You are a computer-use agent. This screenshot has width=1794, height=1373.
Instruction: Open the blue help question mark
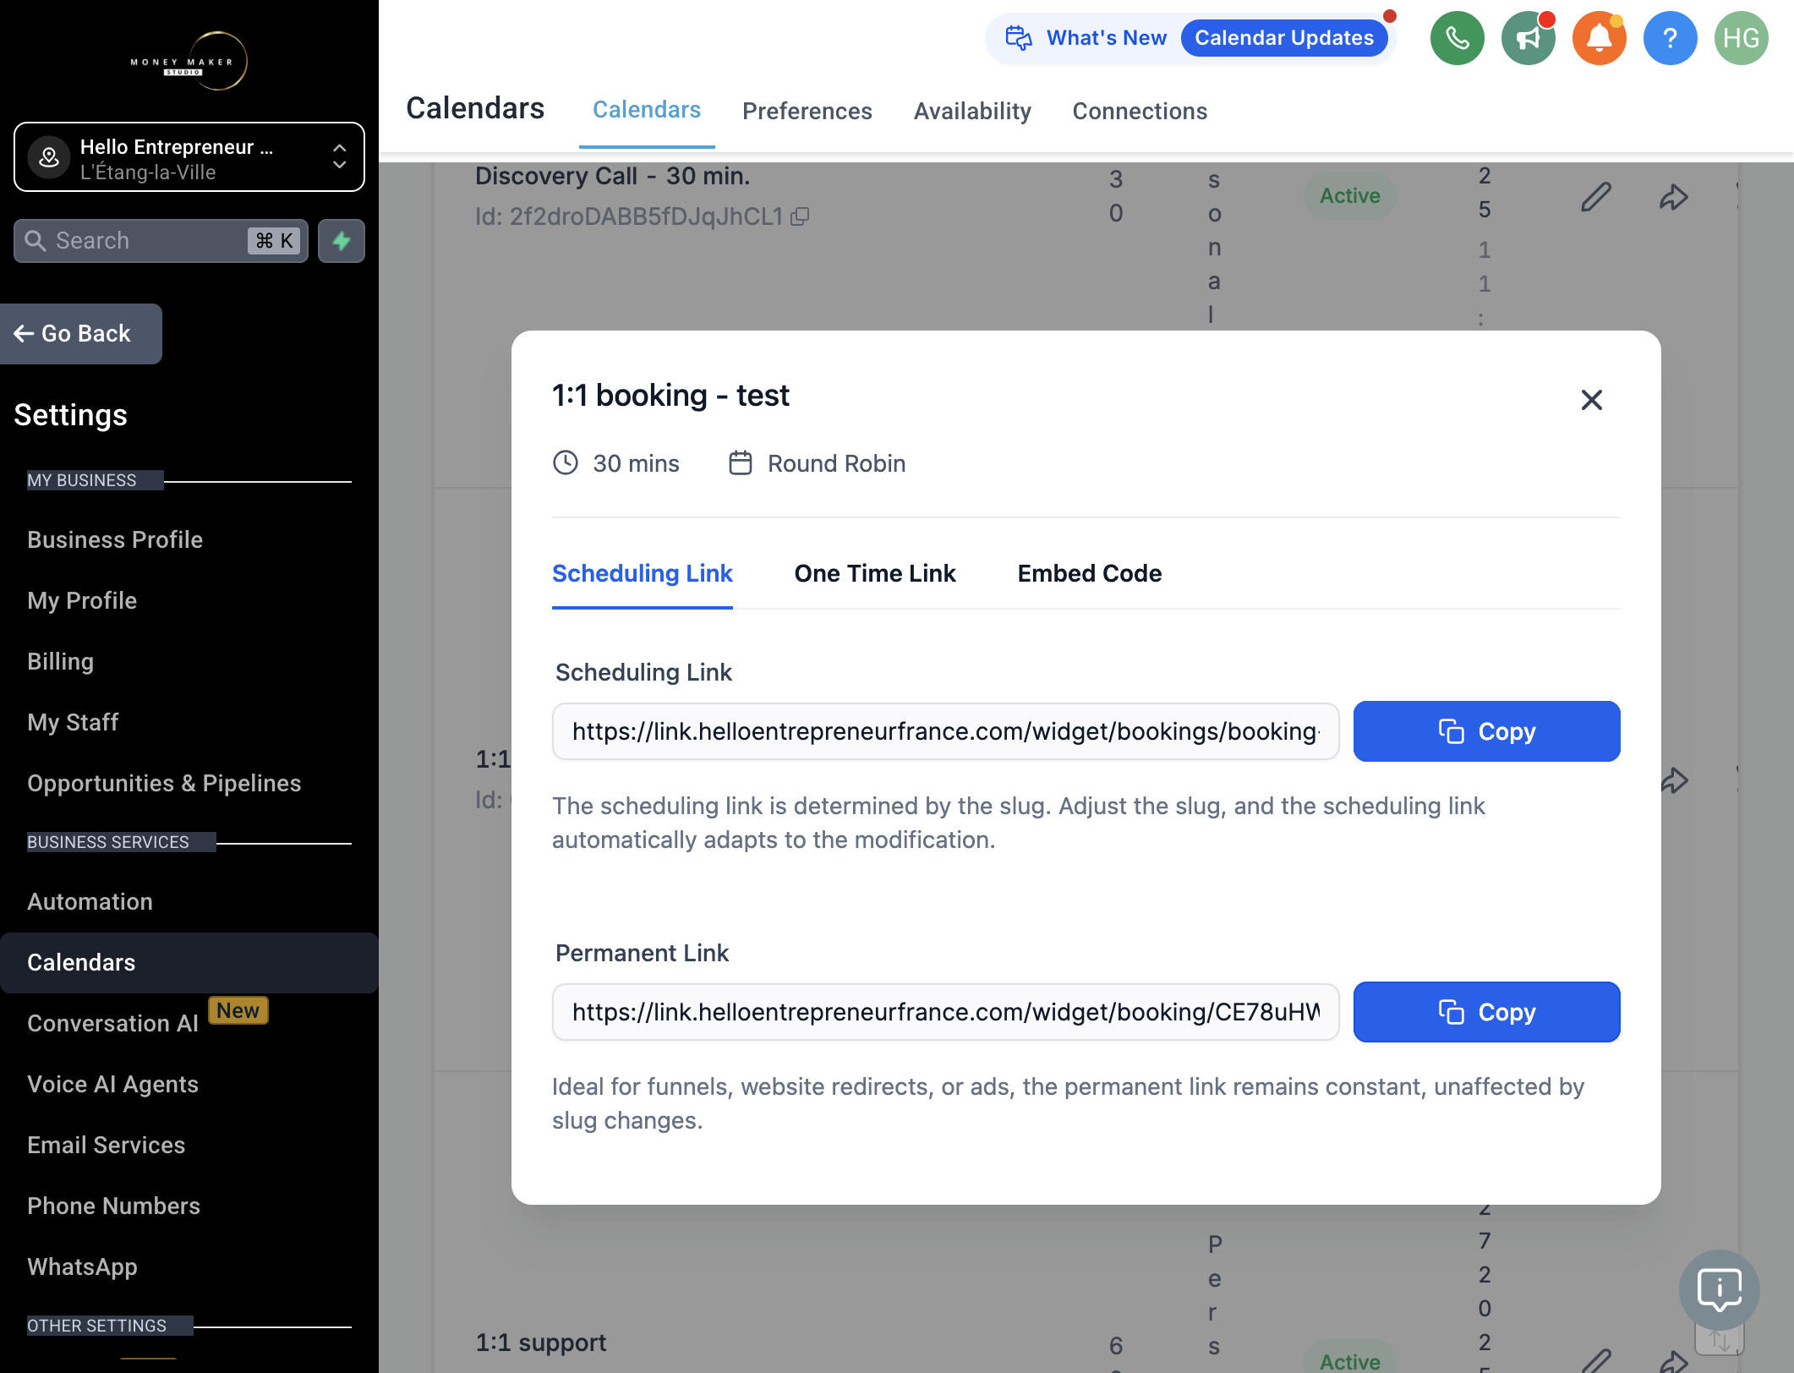[1670, 38]
